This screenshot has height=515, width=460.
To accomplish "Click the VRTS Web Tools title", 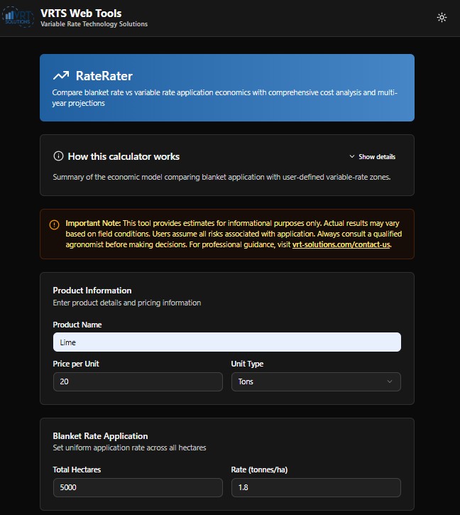I will click(81, 13).
